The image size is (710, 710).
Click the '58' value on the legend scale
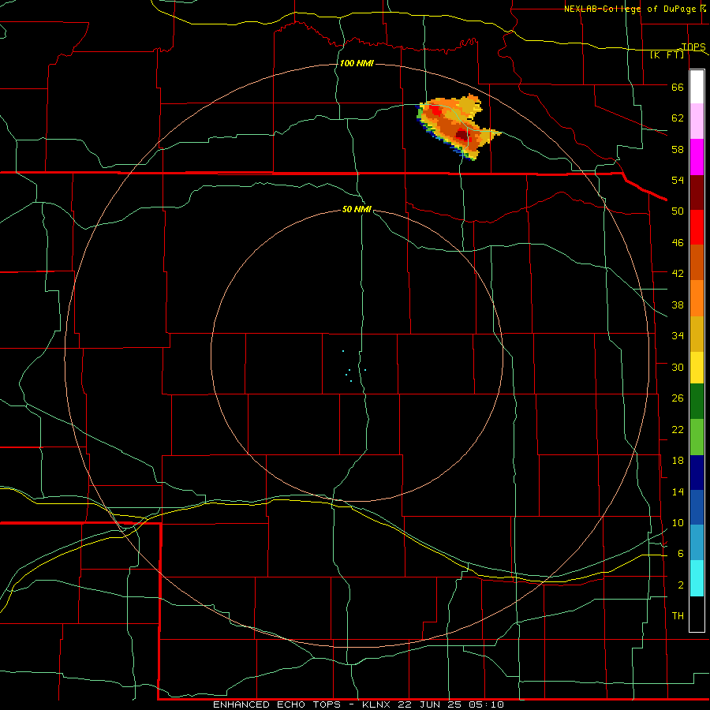[678, 149]
